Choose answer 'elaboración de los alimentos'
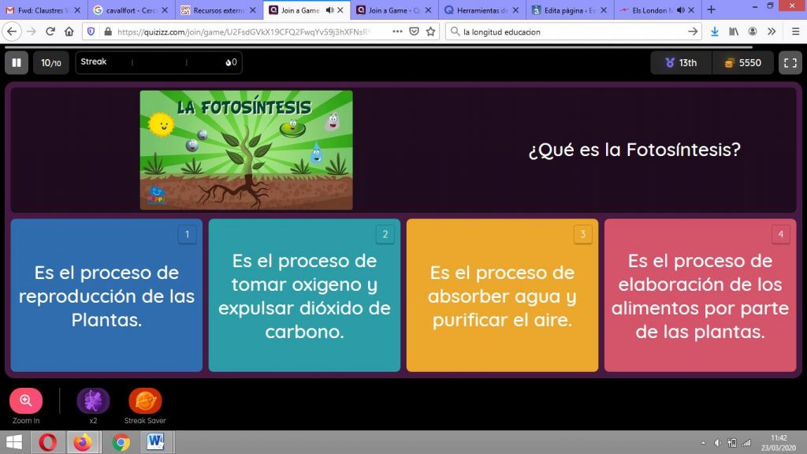Image resolution: width=807 pixels, height=454 pixels. [x=700, y=296]
